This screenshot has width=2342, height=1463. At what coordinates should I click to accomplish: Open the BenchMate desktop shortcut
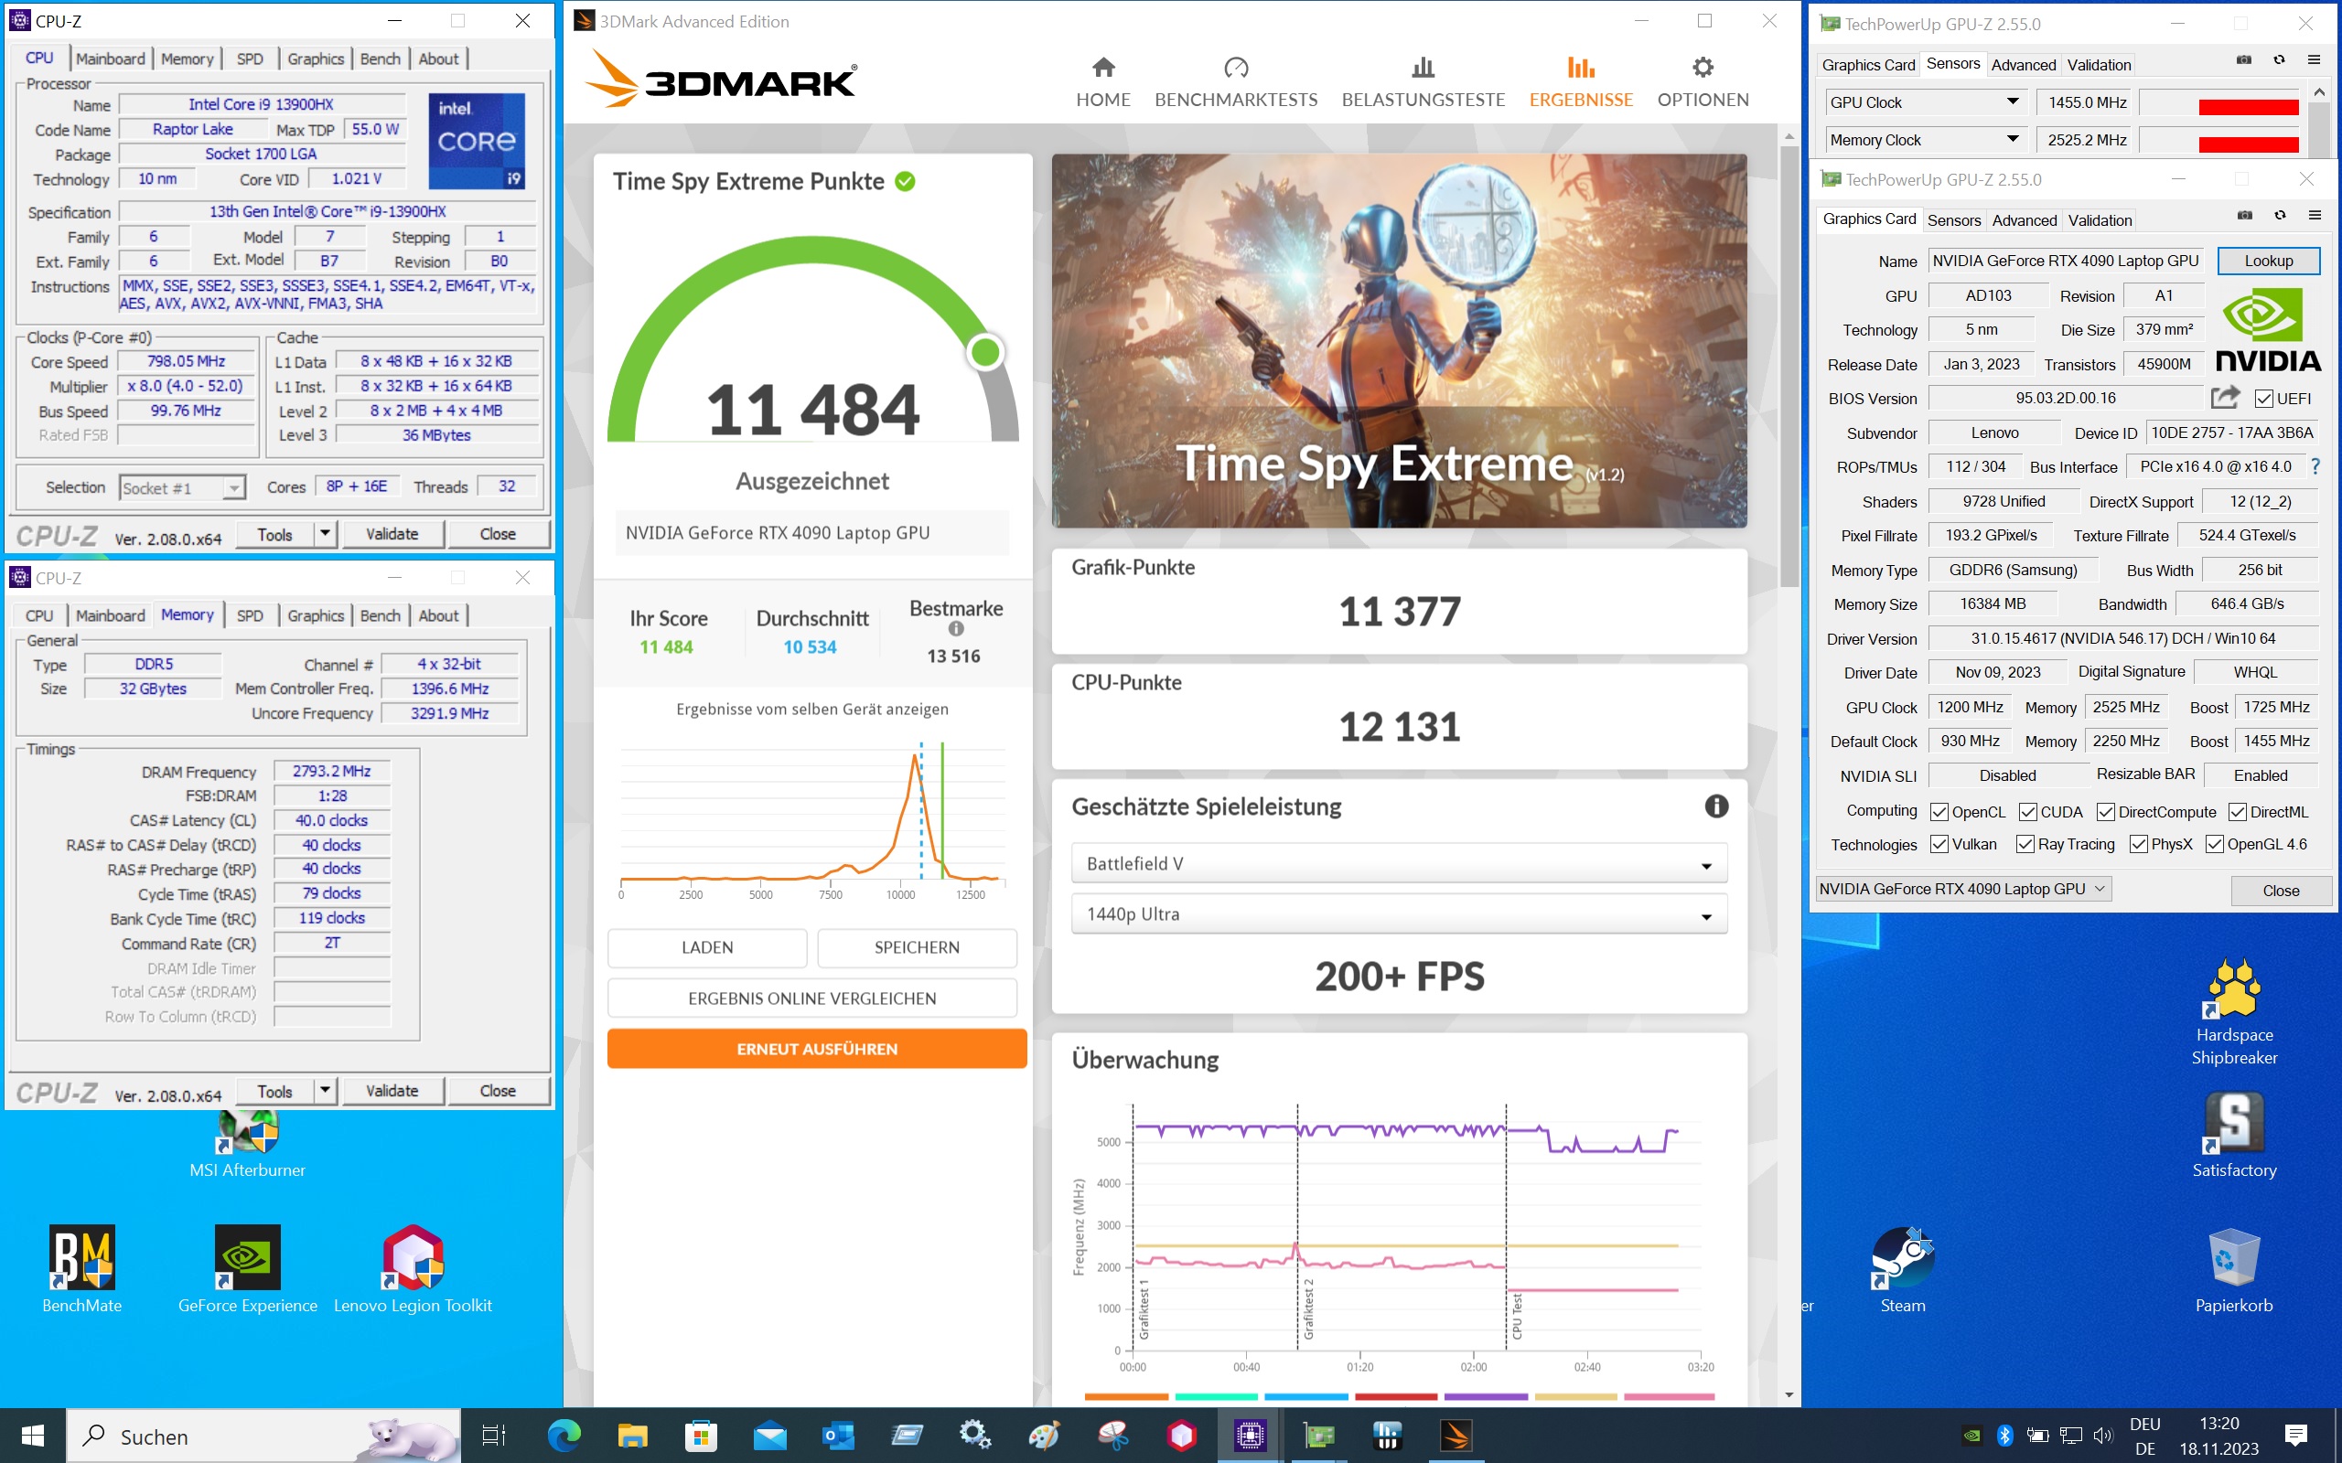click(x=82, y=1269)
